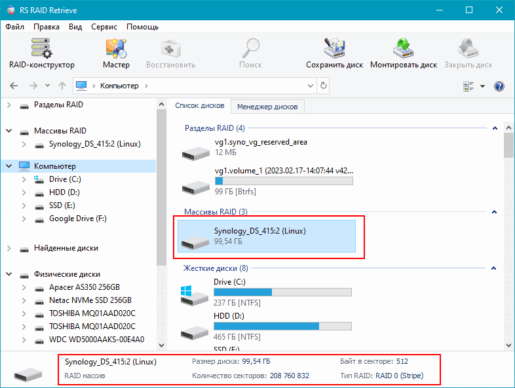Collapse Разделы RAID (4) group
515x388 pixels.
point(495,128)
